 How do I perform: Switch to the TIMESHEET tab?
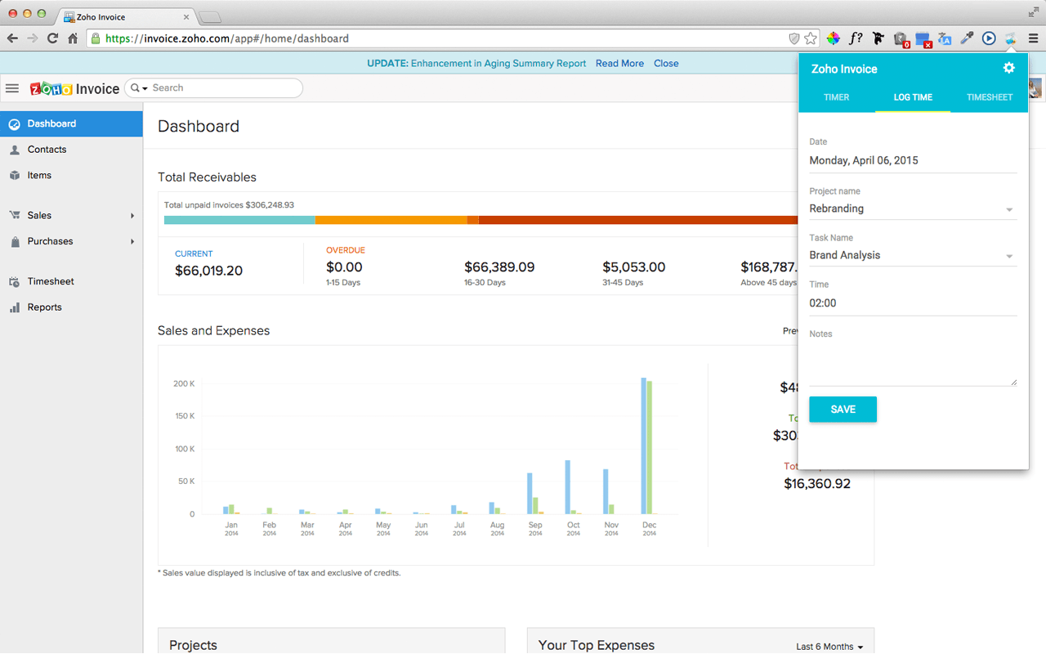click(989, 97)
